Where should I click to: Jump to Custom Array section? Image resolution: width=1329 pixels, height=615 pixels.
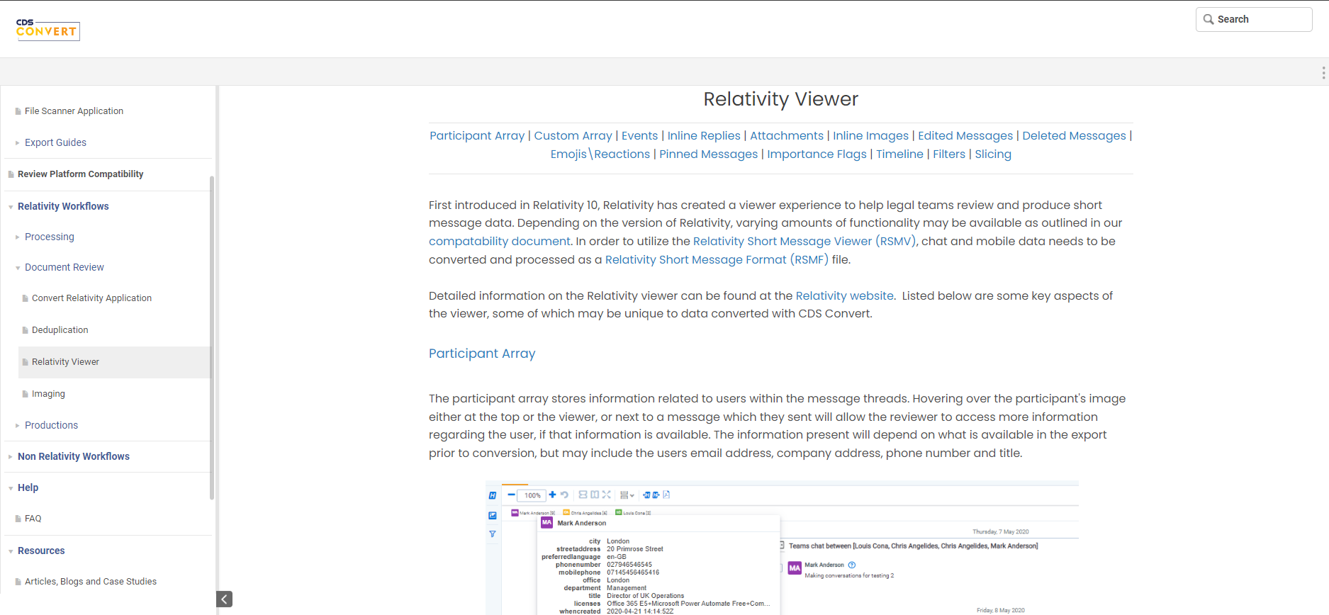(x=573, y=135)
